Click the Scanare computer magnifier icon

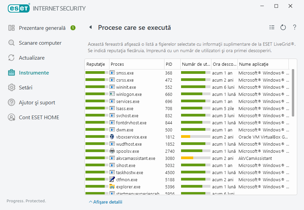point(11,43)
